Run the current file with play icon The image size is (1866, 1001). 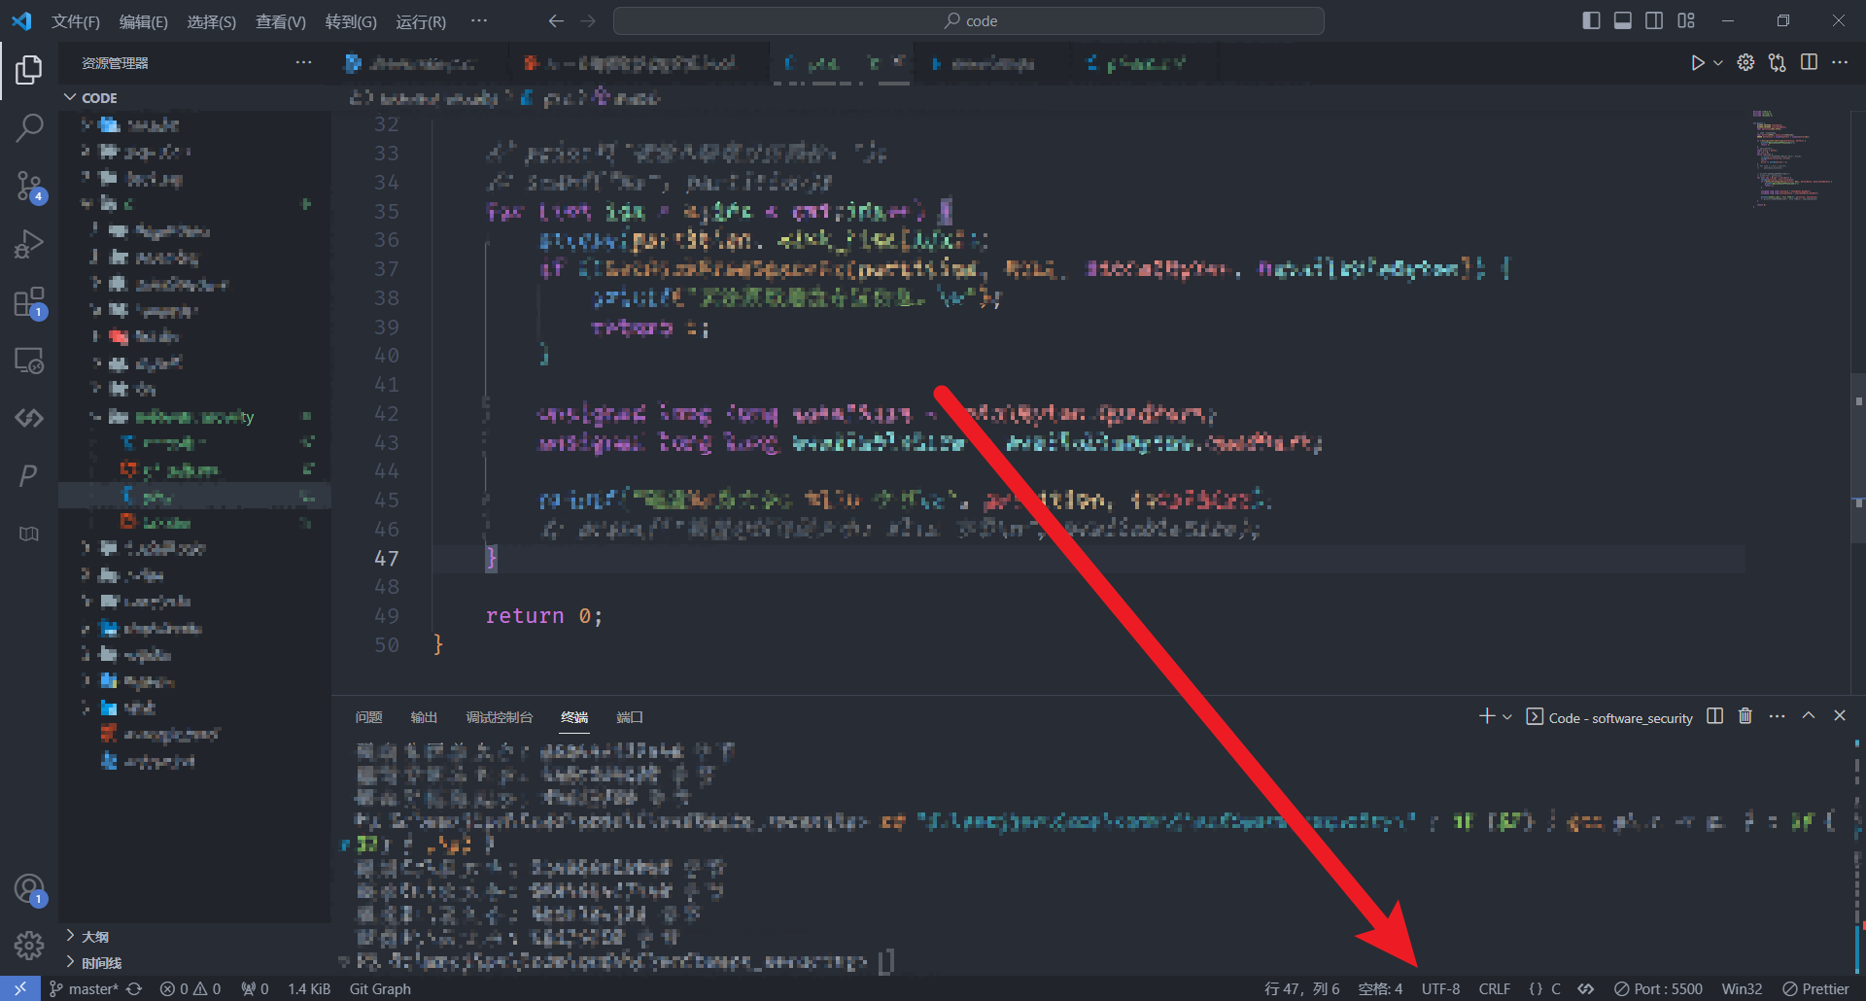tap(1697, 62)
